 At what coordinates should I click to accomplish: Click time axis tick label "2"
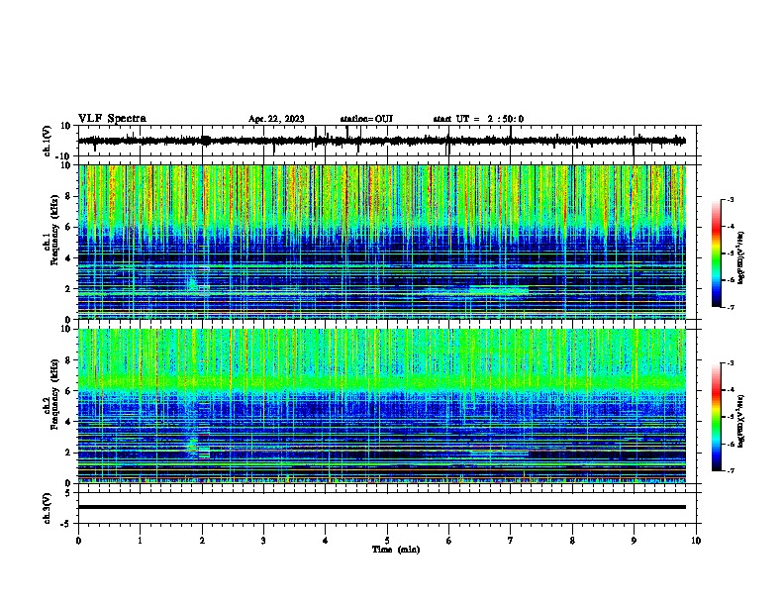coord(202,541)
